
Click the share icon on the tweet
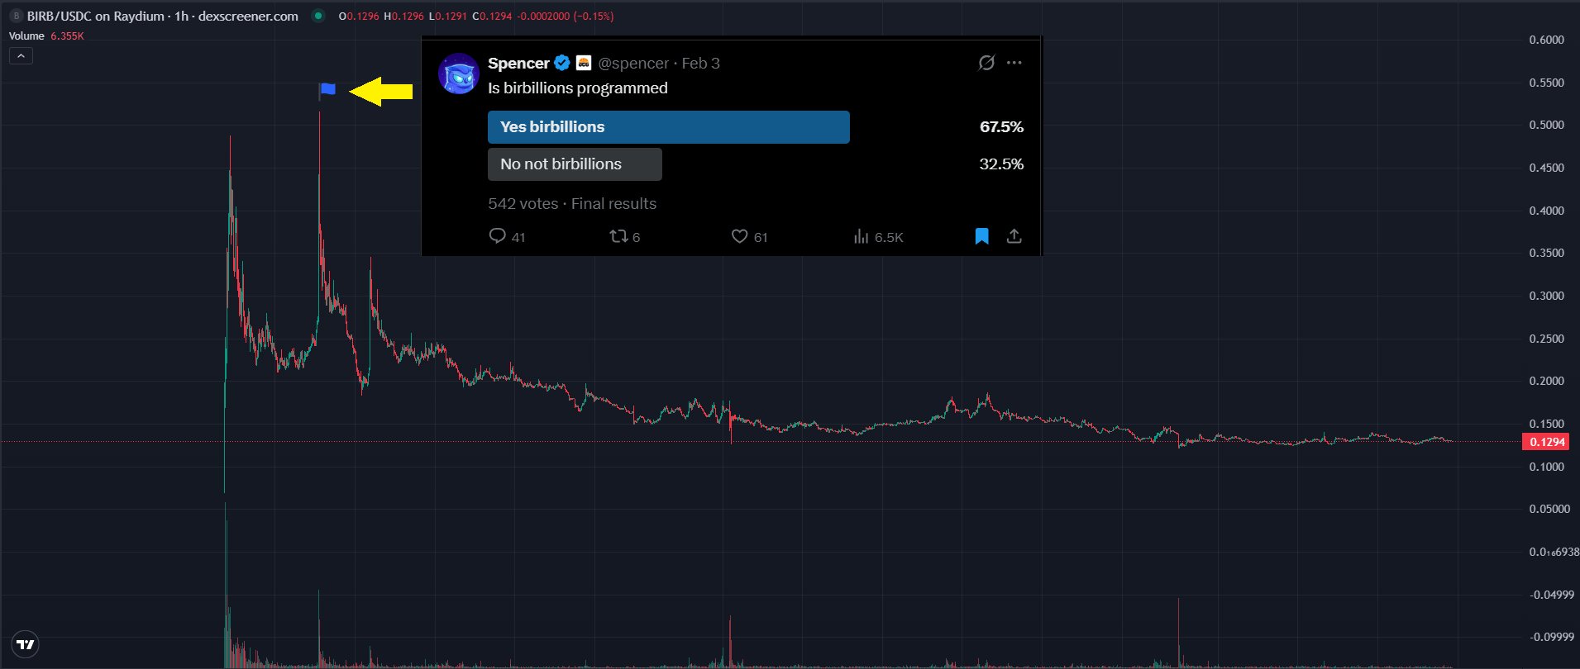pyautogui.click(x=1014, y=236)
